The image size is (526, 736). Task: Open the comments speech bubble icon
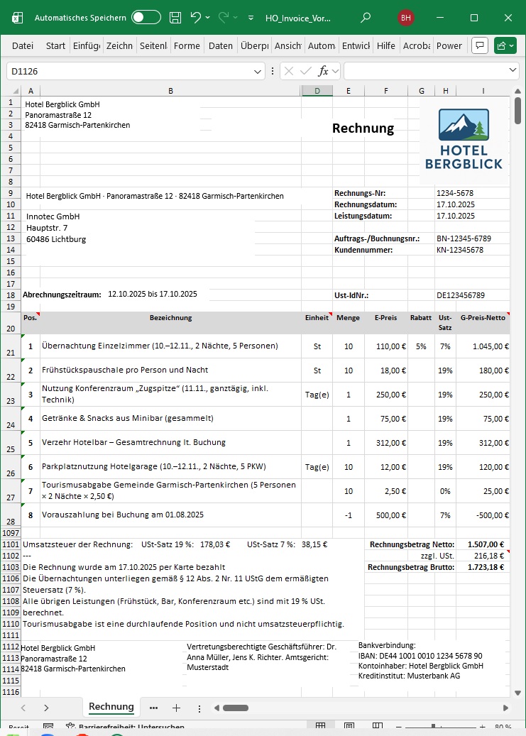coord(480,45)
